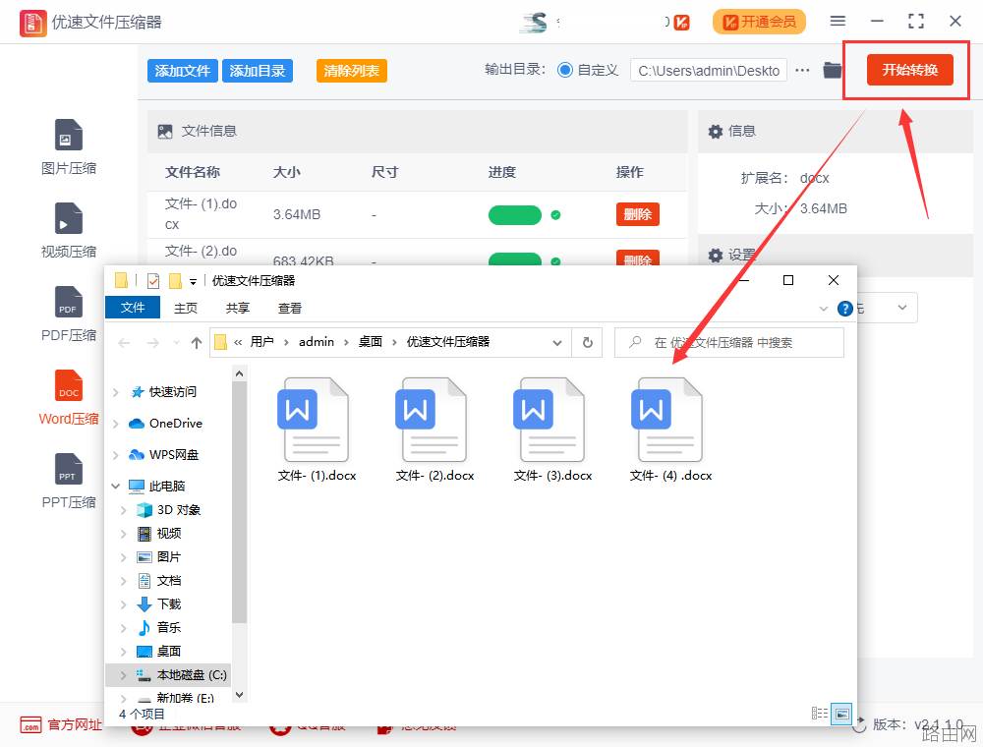This screenshot has height=747, width=983.
Task: Click the hamburger menu icon in title bar
Action: tap(838, 21)
